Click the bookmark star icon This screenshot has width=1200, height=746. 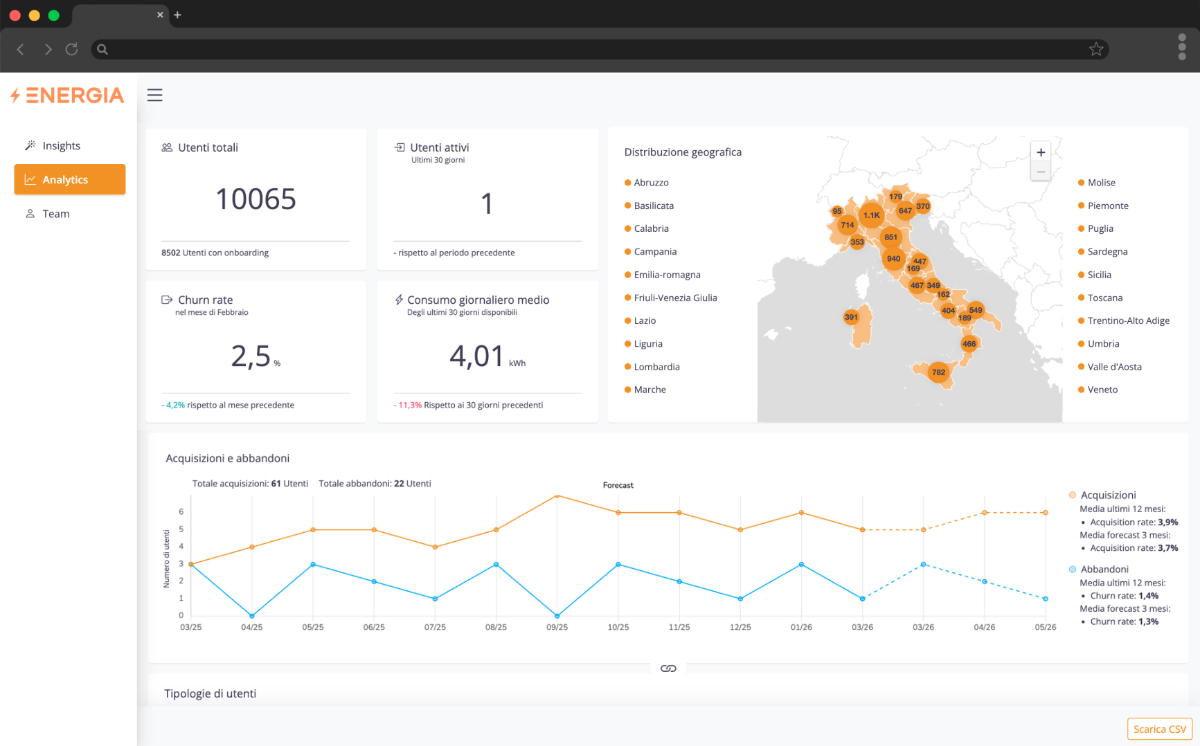point(1095,49)
